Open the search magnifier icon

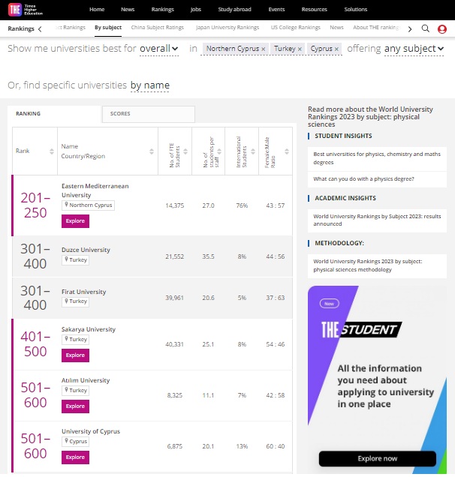pos(425,28)
